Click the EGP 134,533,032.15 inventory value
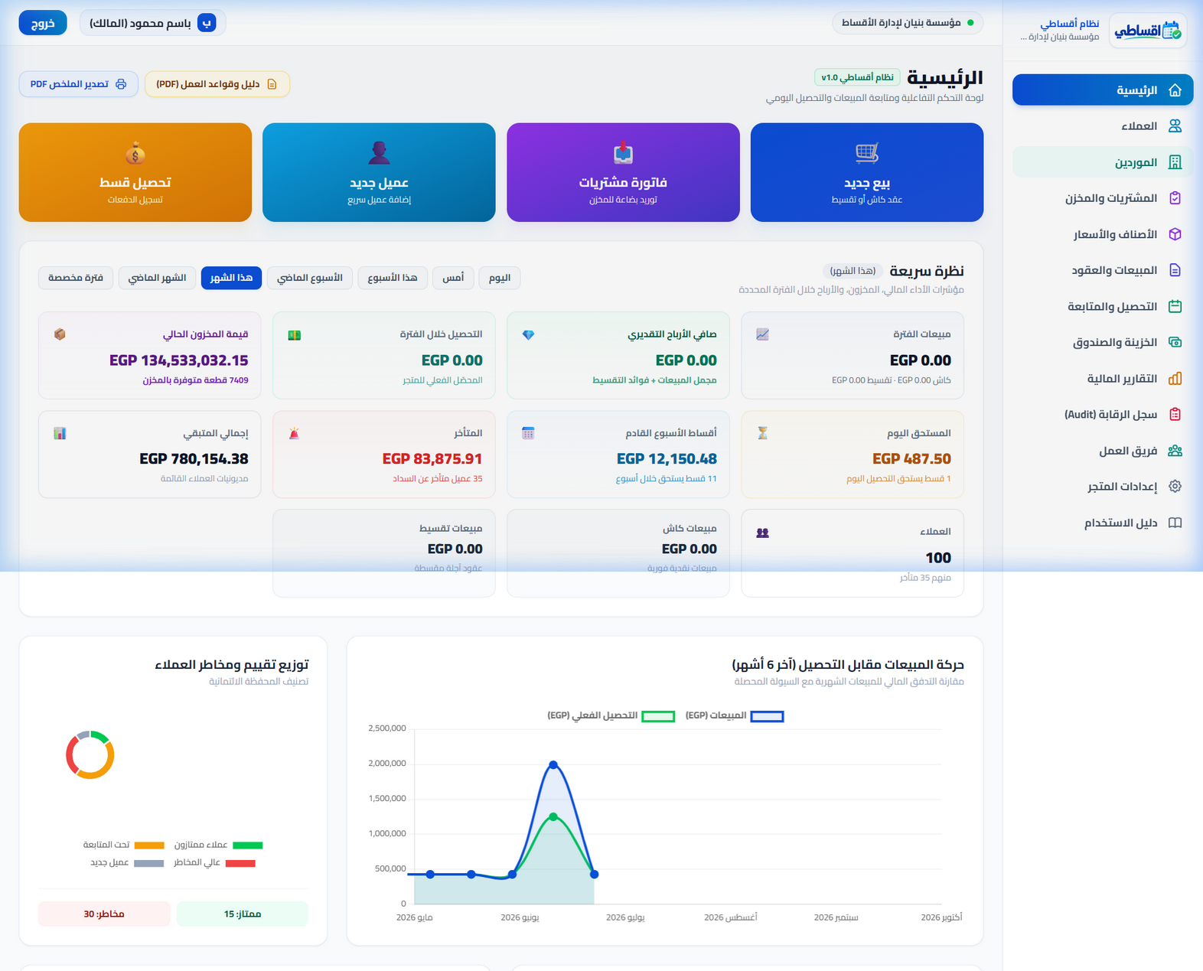The height and width of the screenshot is (971, 1203). tap(179, 360)
